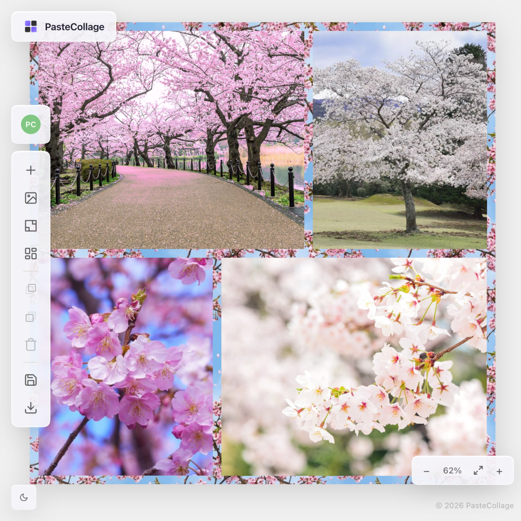Zoom in using the plus control
521x521 pixels.
pos(499,471)
